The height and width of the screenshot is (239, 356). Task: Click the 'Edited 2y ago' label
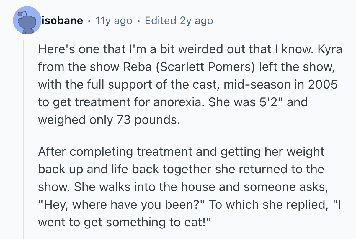179,21
